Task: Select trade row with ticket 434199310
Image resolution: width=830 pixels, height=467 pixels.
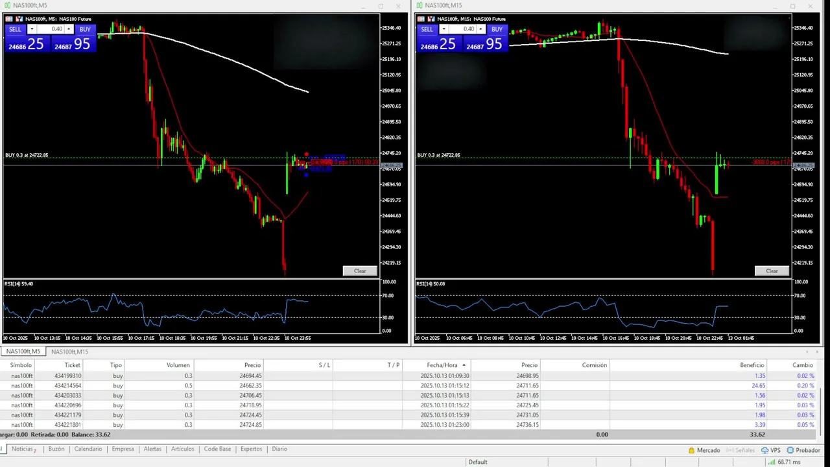Action: pos(409,376)
